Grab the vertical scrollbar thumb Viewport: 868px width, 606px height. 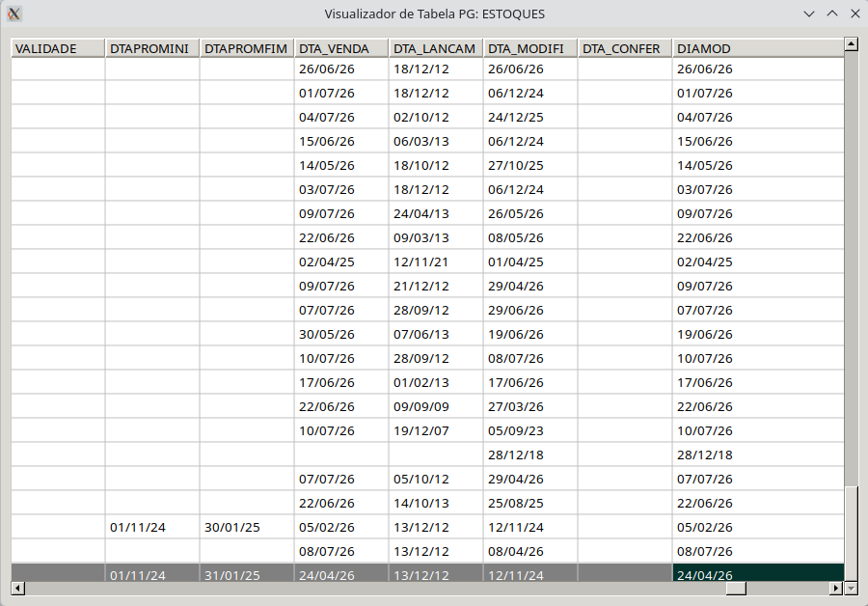pyautogui.click(x=851, y=533)
